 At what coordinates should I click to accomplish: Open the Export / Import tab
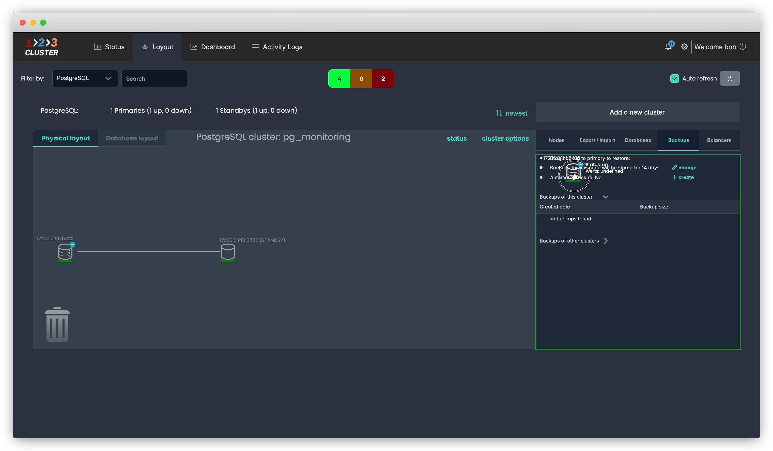click(x=597, y=140)
